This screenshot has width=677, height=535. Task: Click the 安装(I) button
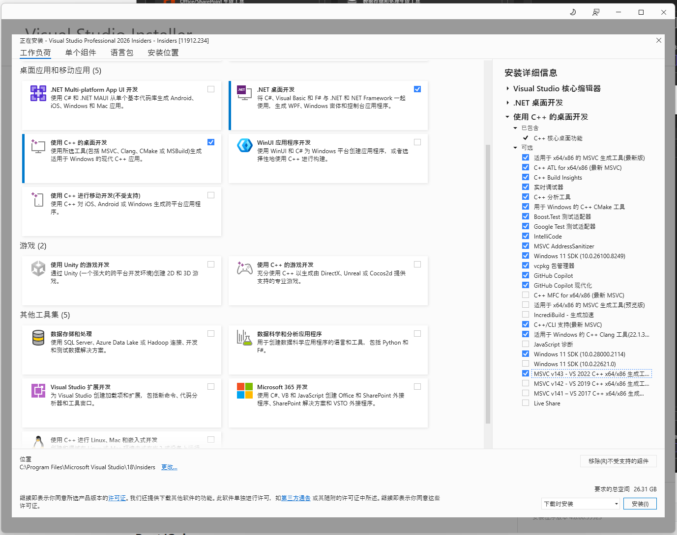point(640,504)
